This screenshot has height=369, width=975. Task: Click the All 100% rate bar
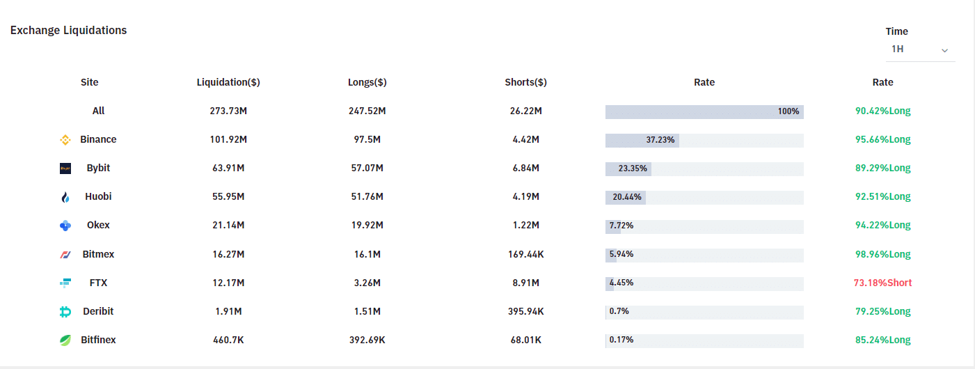tap(704, 111)
